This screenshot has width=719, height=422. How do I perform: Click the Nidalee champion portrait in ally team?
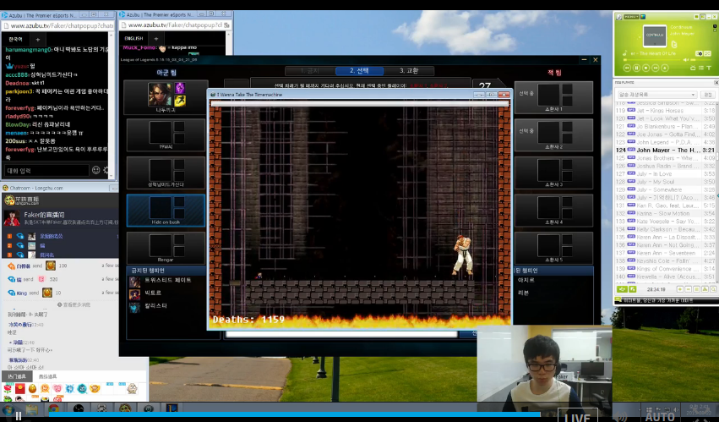[x=160, y=94]
